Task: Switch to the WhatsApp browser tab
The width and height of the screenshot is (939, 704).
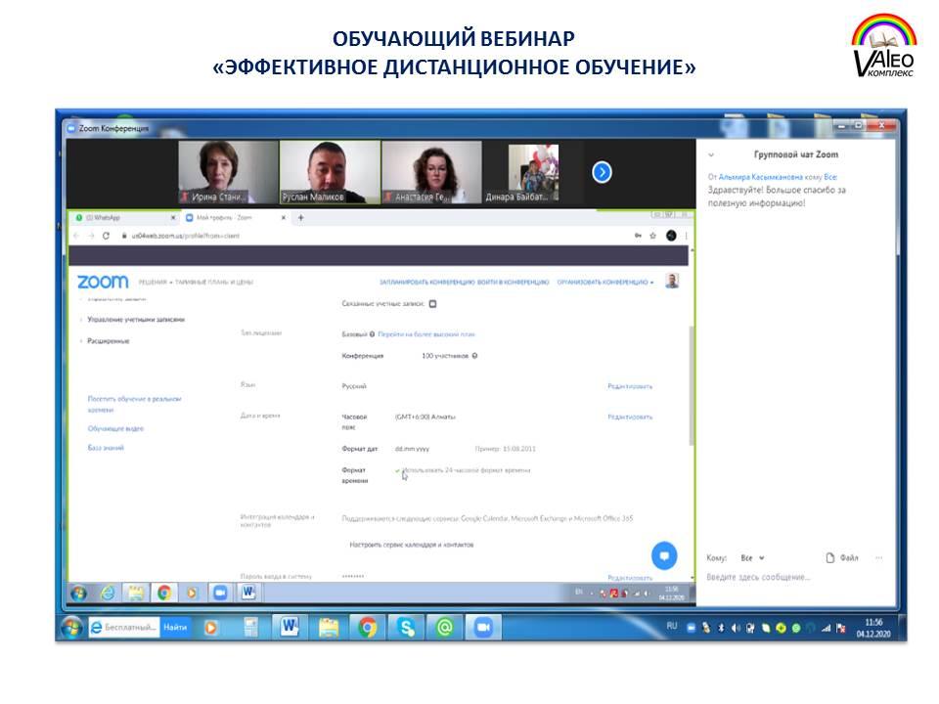Action: 123,218
